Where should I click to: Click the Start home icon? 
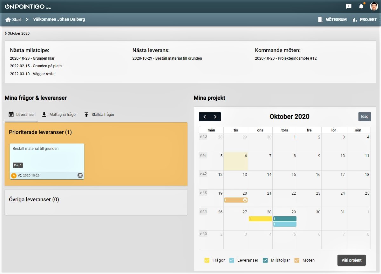pyautogui.click(x=8, y=20)
